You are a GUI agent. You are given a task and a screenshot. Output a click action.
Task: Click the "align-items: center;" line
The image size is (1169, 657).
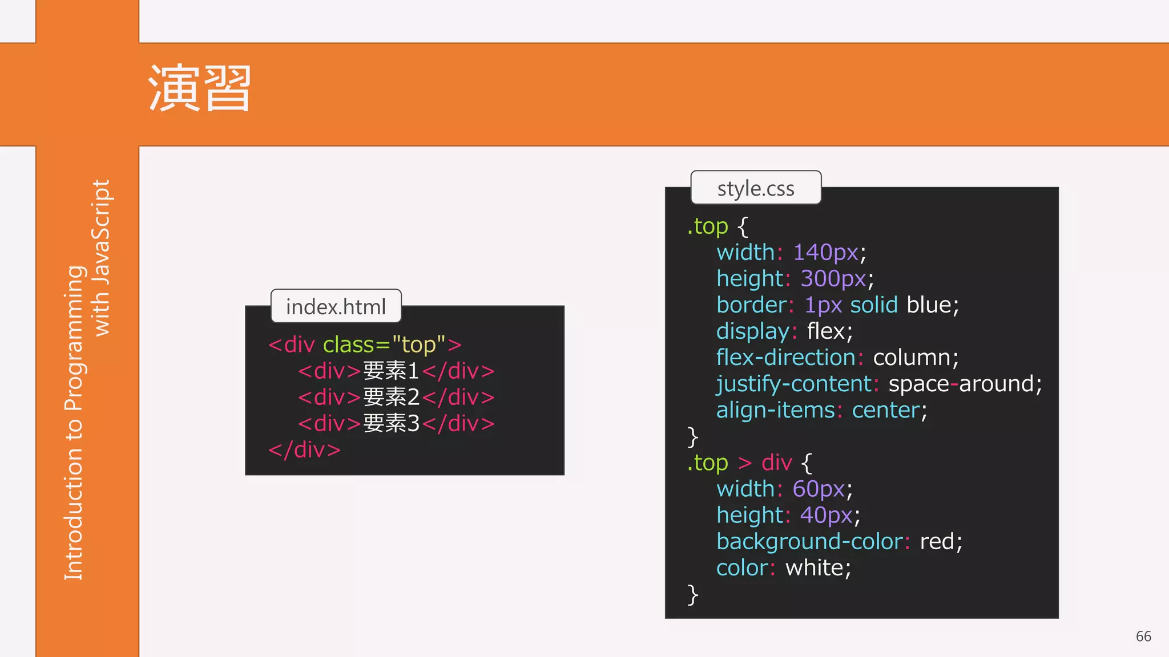coord(821,410)
